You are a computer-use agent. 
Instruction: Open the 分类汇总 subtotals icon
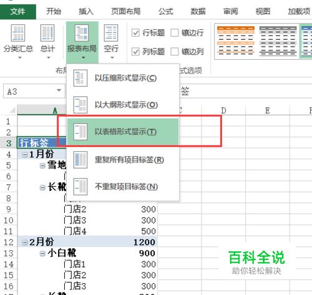18,33
